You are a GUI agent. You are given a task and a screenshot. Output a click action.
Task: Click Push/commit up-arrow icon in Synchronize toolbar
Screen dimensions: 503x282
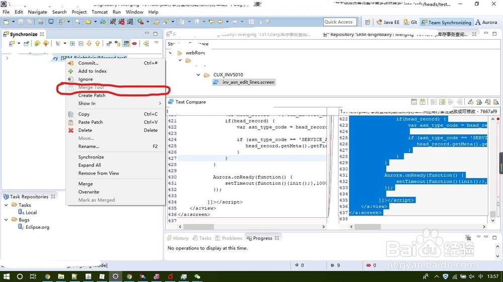pos(46,43)
